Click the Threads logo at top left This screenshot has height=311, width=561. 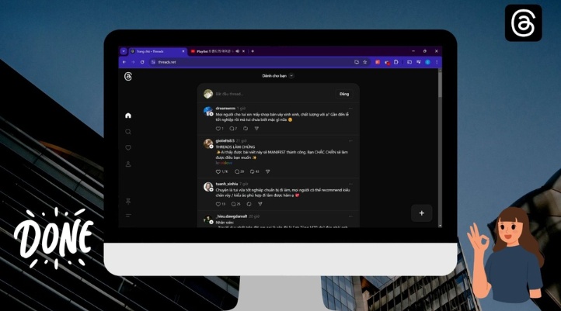point(128,76)
